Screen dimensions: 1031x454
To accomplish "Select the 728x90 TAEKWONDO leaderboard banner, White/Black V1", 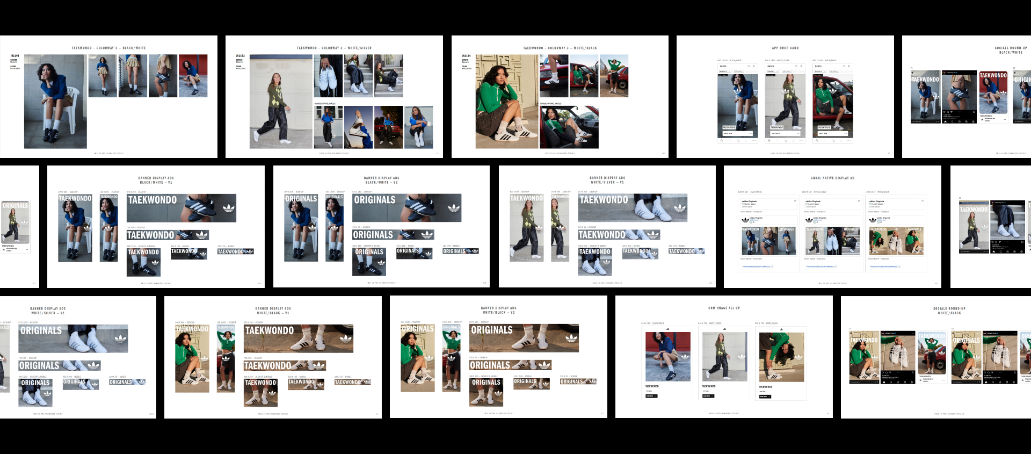I will tap(285, 365).
